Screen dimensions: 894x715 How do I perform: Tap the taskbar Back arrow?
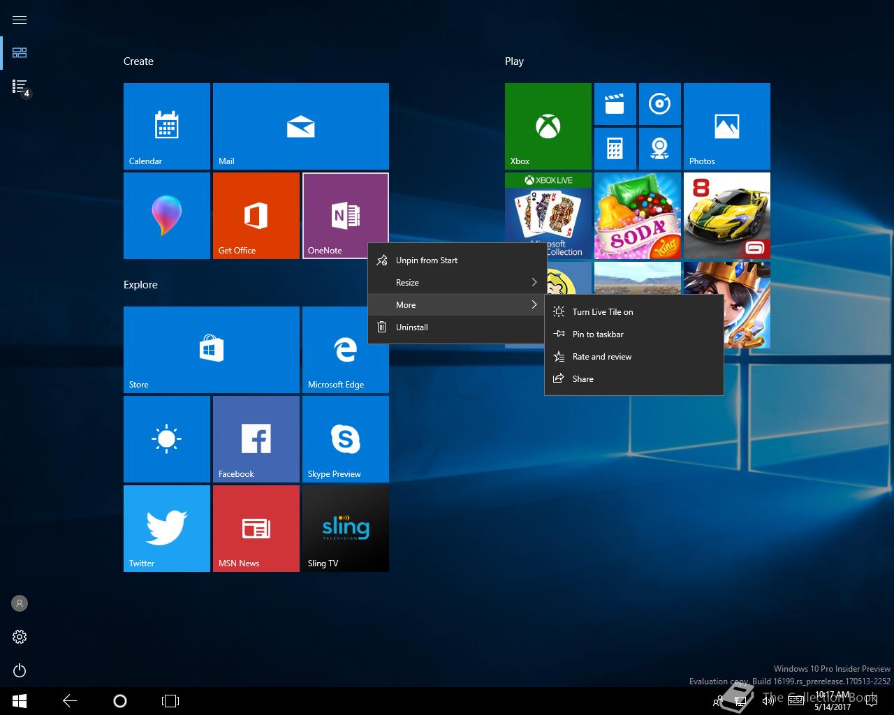point(70,701)
